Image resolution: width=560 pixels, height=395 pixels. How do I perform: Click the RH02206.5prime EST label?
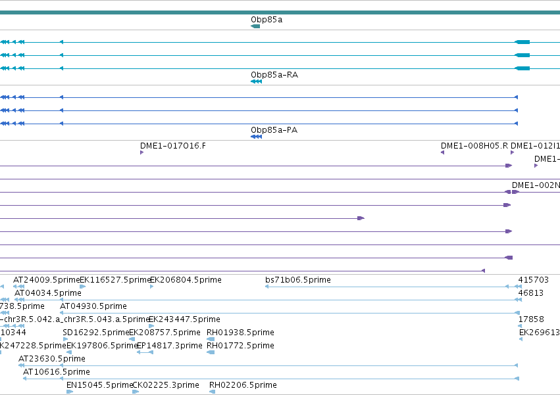(x=243, y=385)
